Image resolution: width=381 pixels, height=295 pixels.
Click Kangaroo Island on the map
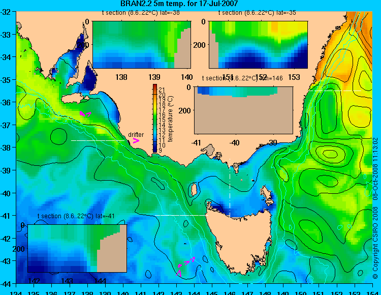pyautogui.click(x=75, y=98)
